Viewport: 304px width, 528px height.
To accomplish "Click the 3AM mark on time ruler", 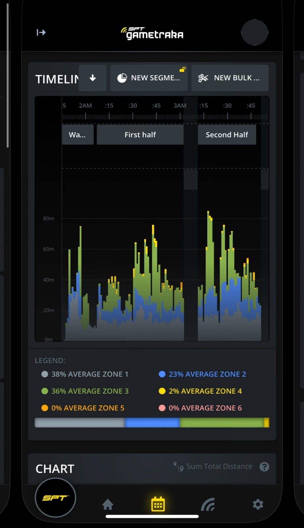I will coord(180,106).
